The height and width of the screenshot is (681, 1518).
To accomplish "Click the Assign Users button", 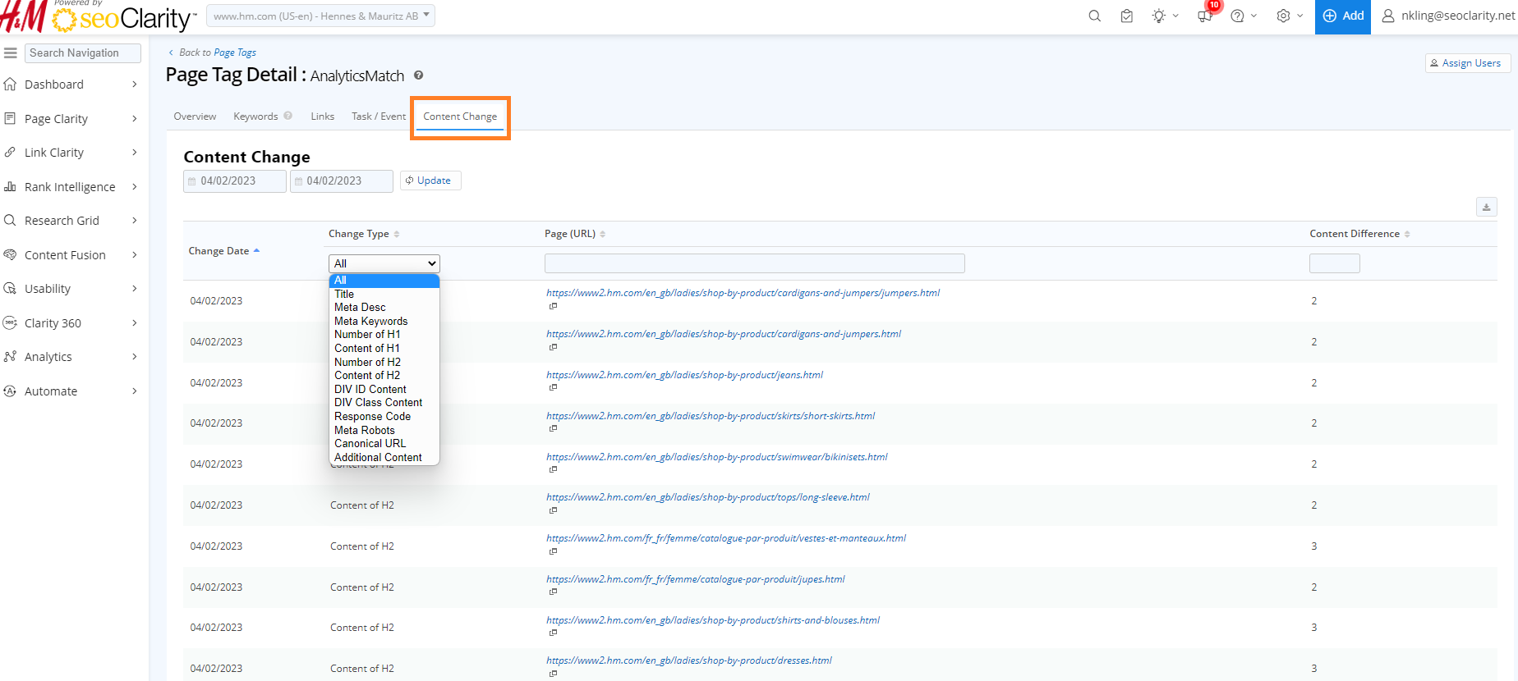I will [1467, 63].
